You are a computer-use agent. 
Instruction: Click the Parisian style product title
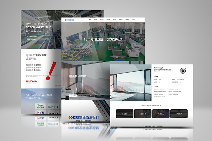(160, 68)
